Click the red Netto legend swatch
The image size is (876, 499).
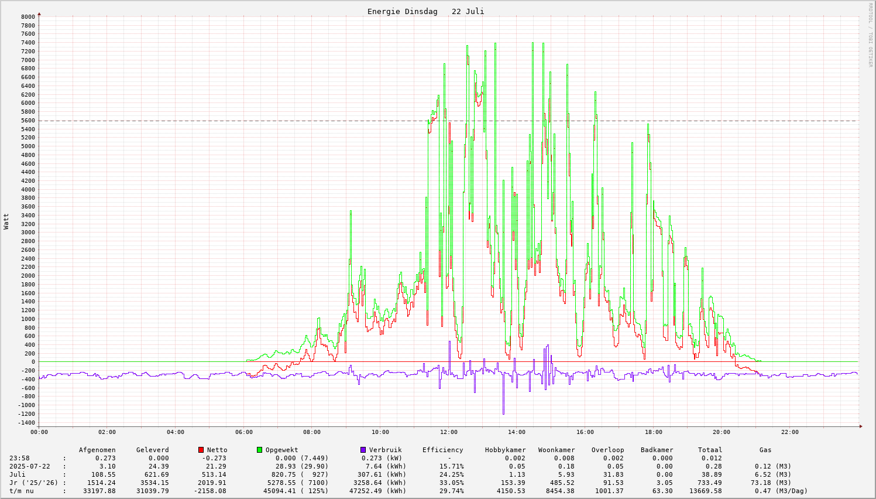click(x=201, y=450)
